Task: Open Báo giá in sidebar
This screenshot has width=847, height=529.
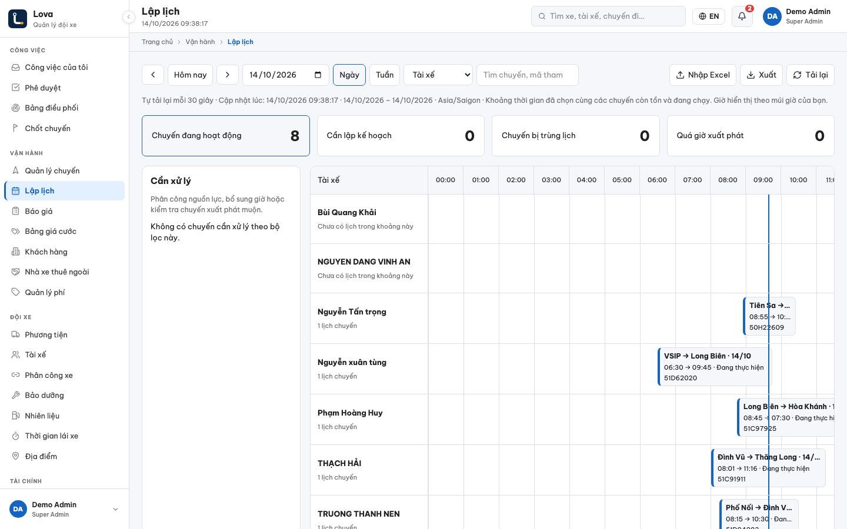Action: (65, 211)
